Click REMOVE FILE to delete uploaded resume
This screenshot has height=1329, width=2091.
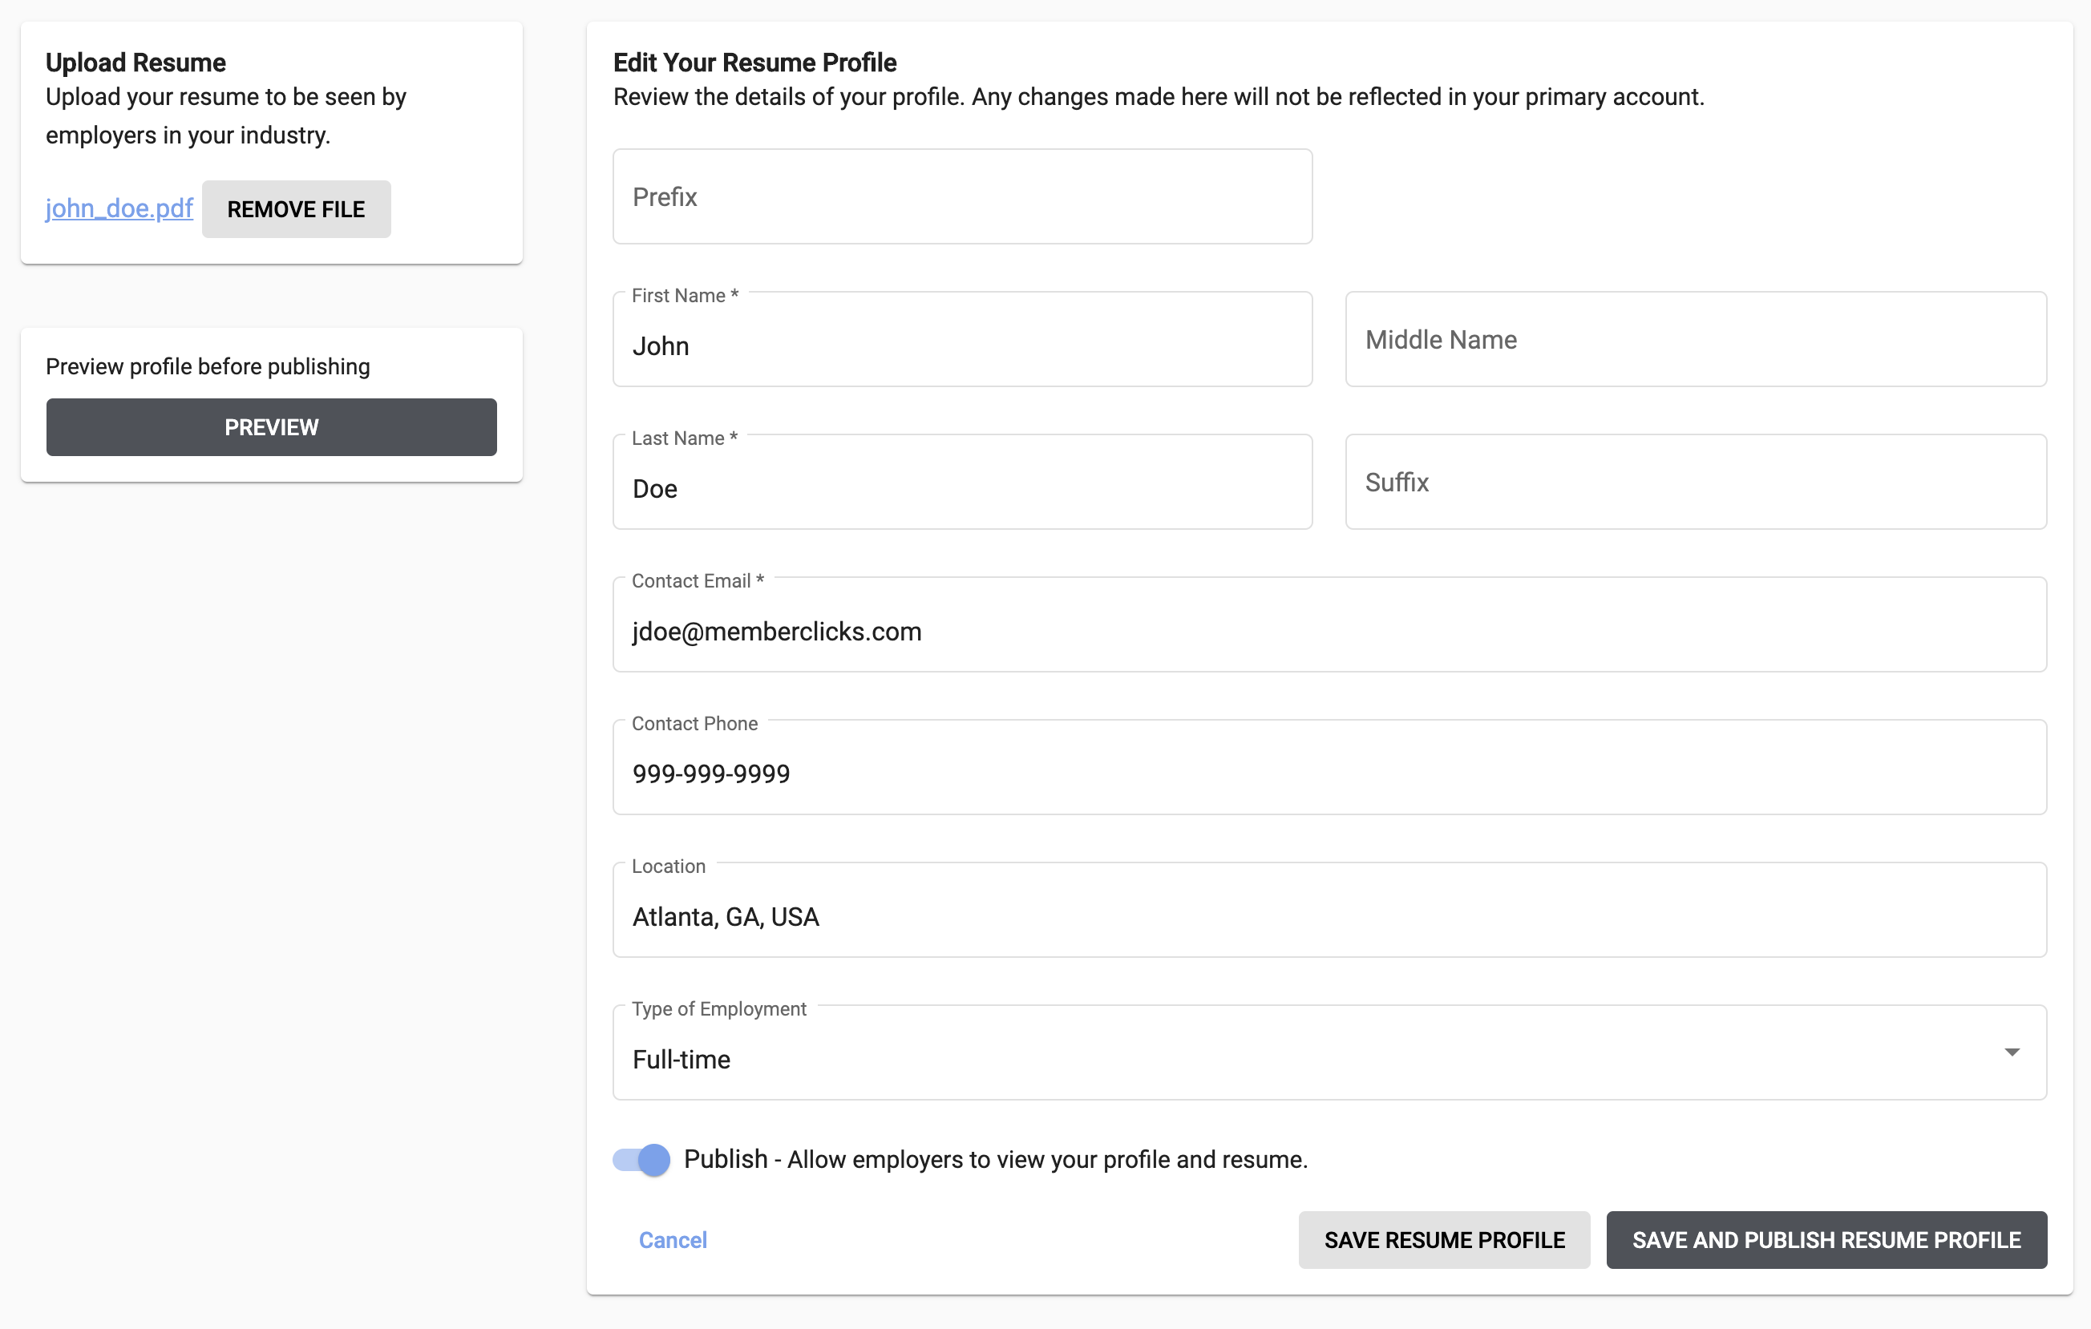(x=295, y=208)
